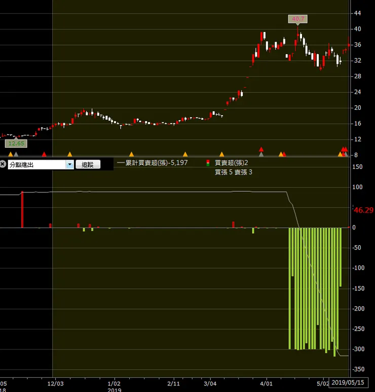Viewport: 375px width, 392px height.
Task: Click the 追蹤 button
Action: pos(88,164)
